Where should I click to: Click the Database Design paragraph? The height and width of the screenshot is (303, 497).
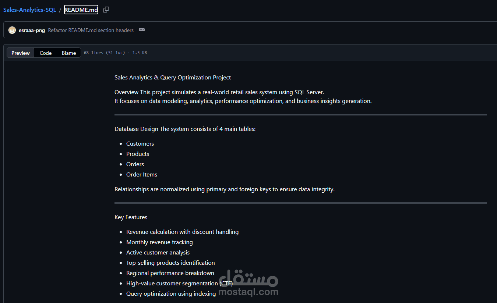(185, 129)
